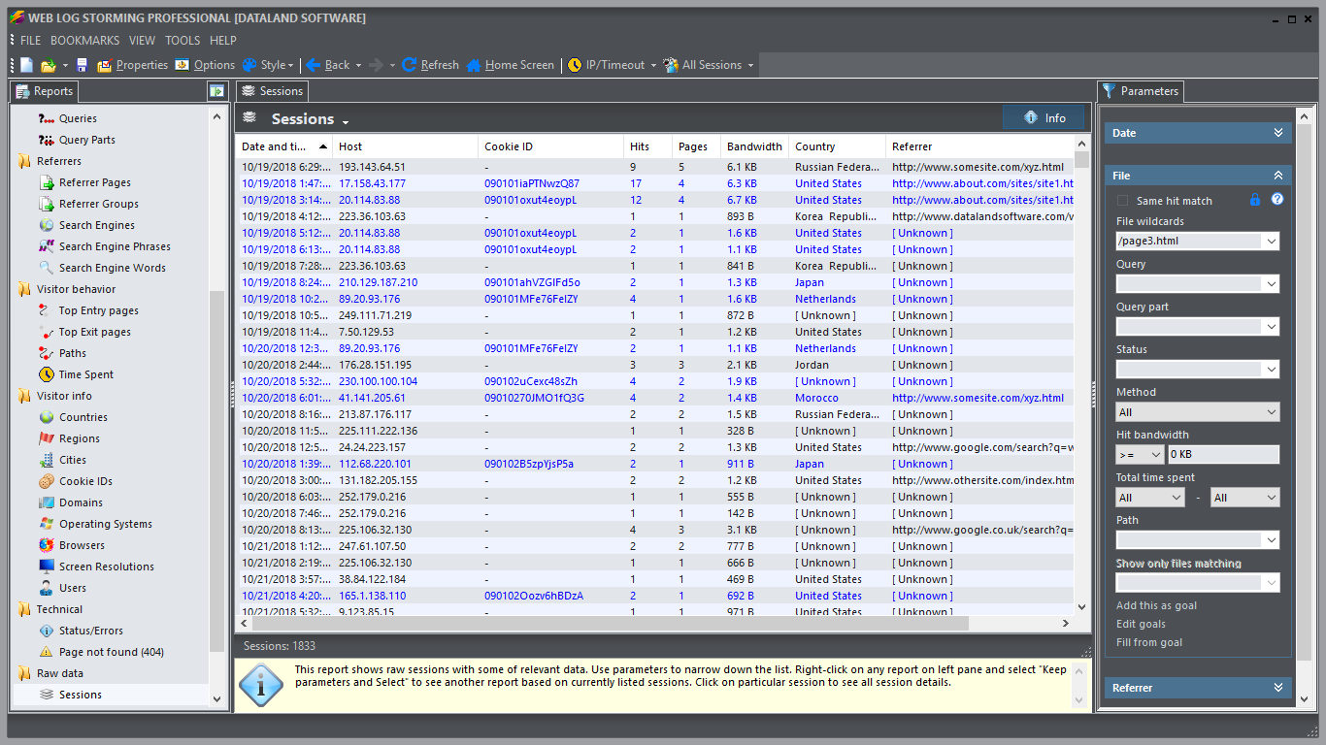
Task: Click the New file icon in toolbar
Action: (x=27, y=65)
